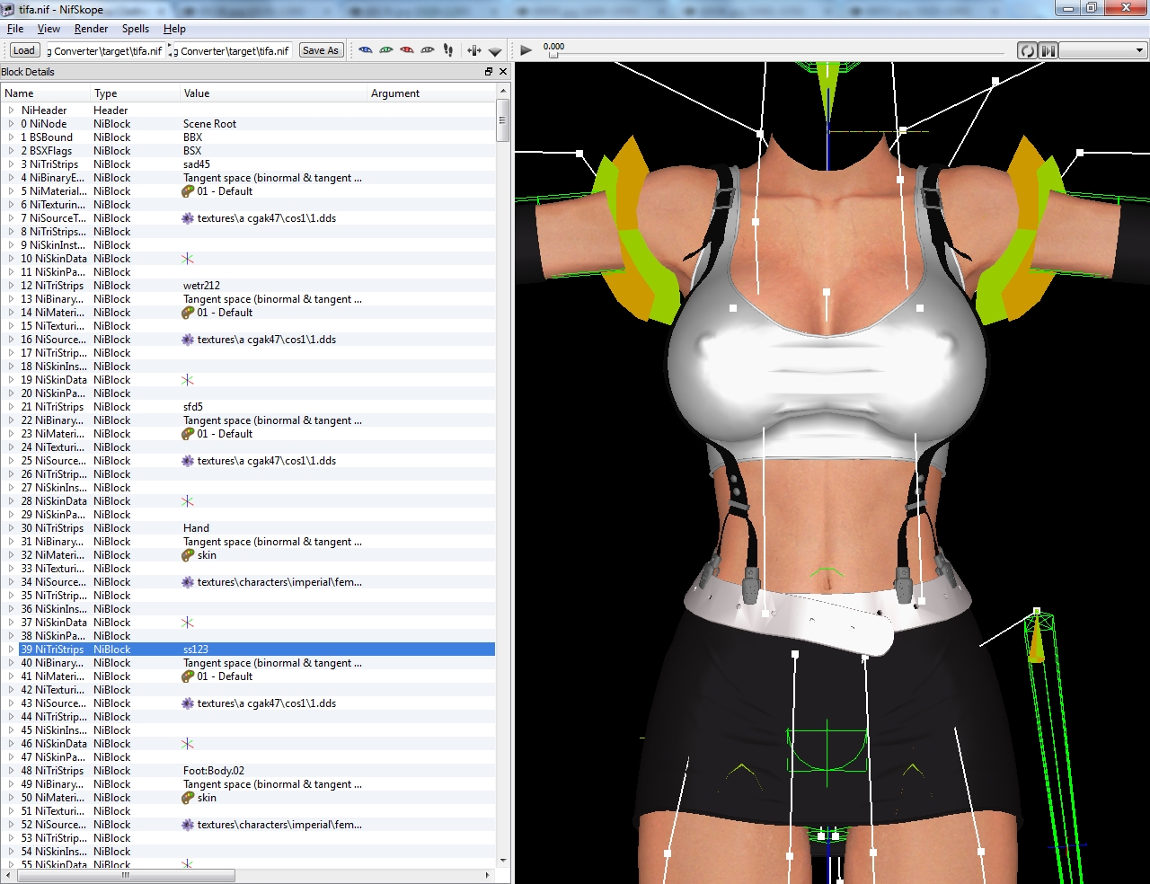1150x884 pixels.
Task: Toggle the switch-animation button beside loop
Action: point(1048,50)
